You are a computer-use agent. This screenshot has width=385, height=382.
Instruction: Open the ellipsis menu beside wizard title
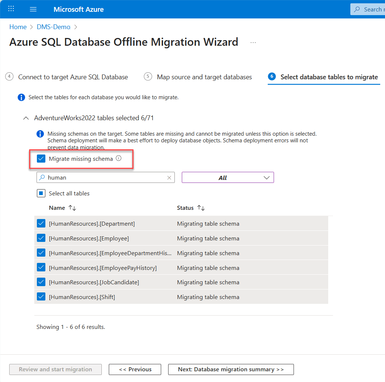(253, 43)
